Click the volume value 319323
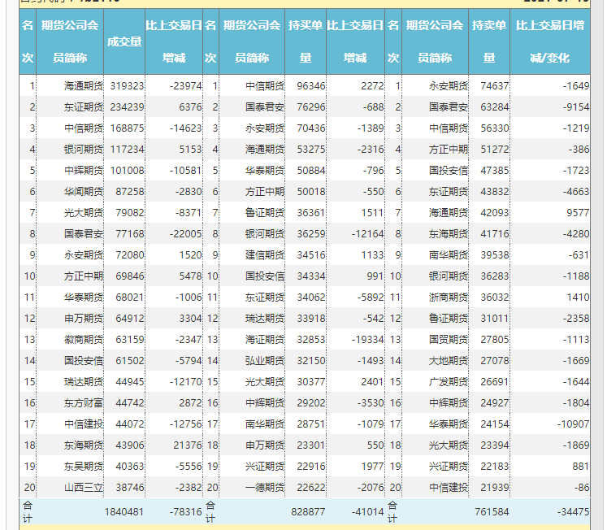 [x=127, y=85]
